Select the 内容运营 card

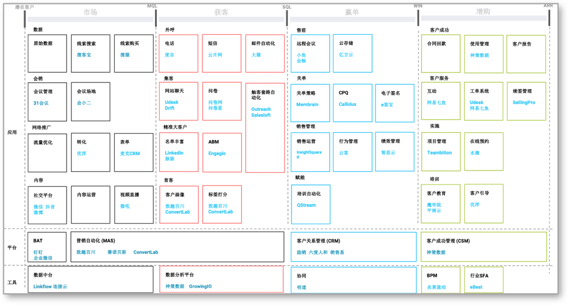tap(90, 205)
